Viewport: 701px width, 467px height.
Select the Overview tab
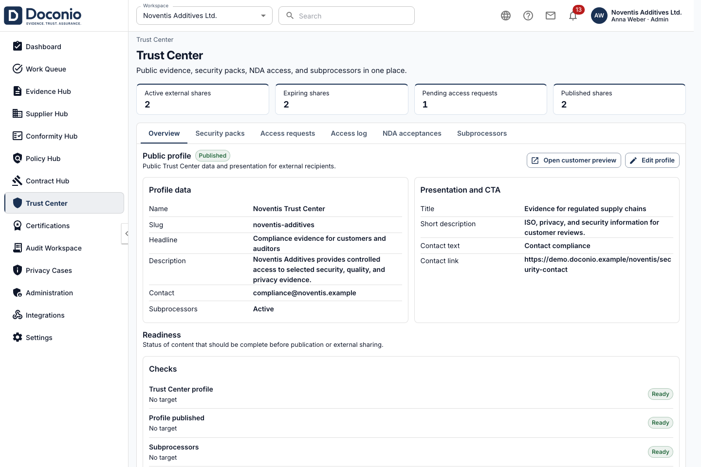[x=164, y=133]
